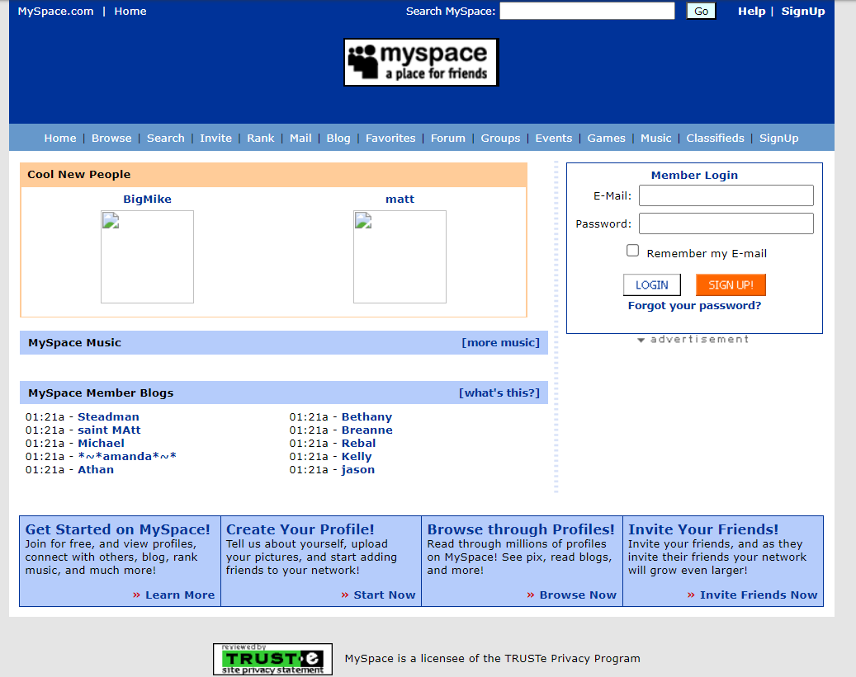
Task: Select Search in the navigation bar
Action: (x=165, y=138)
